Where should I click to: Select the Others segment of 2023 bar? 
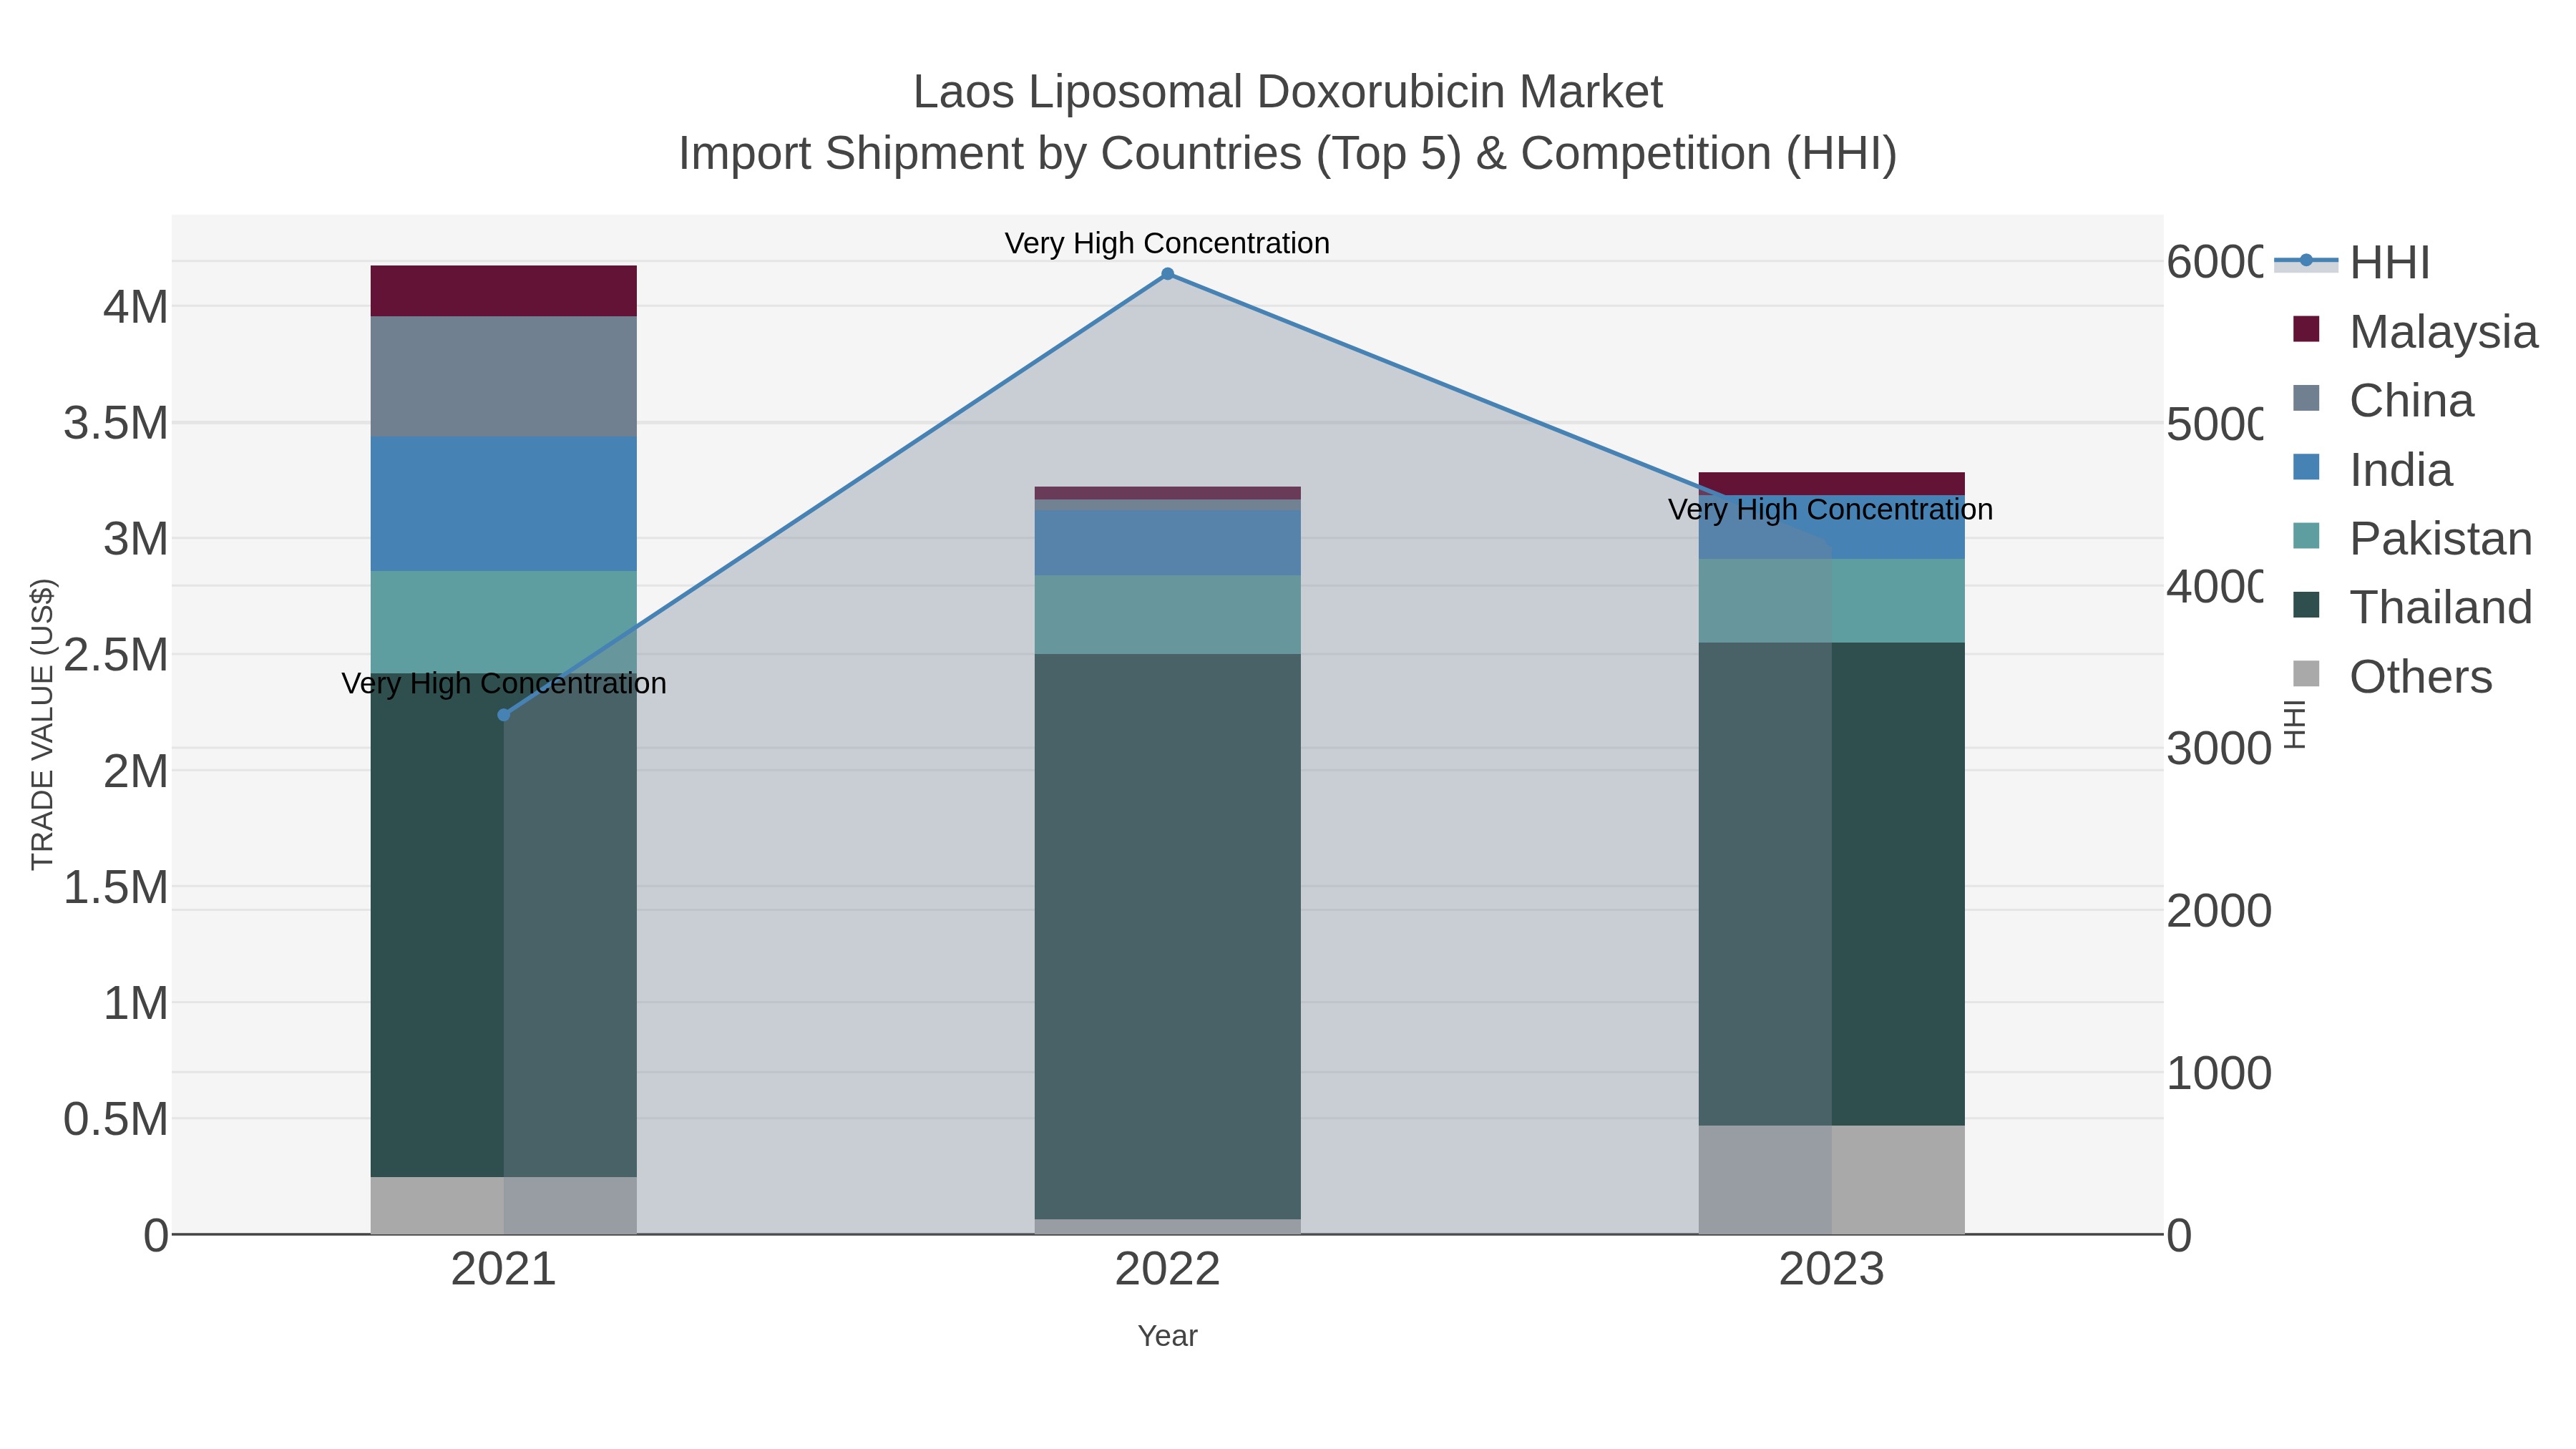click(x=1831, y=1180)
